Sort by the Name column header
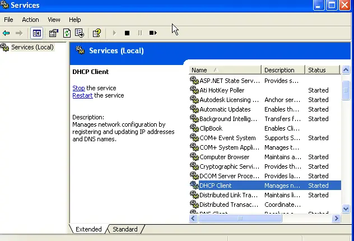This screenshot has width=354, height=241. pyautogui.click(x=225, y=70)
